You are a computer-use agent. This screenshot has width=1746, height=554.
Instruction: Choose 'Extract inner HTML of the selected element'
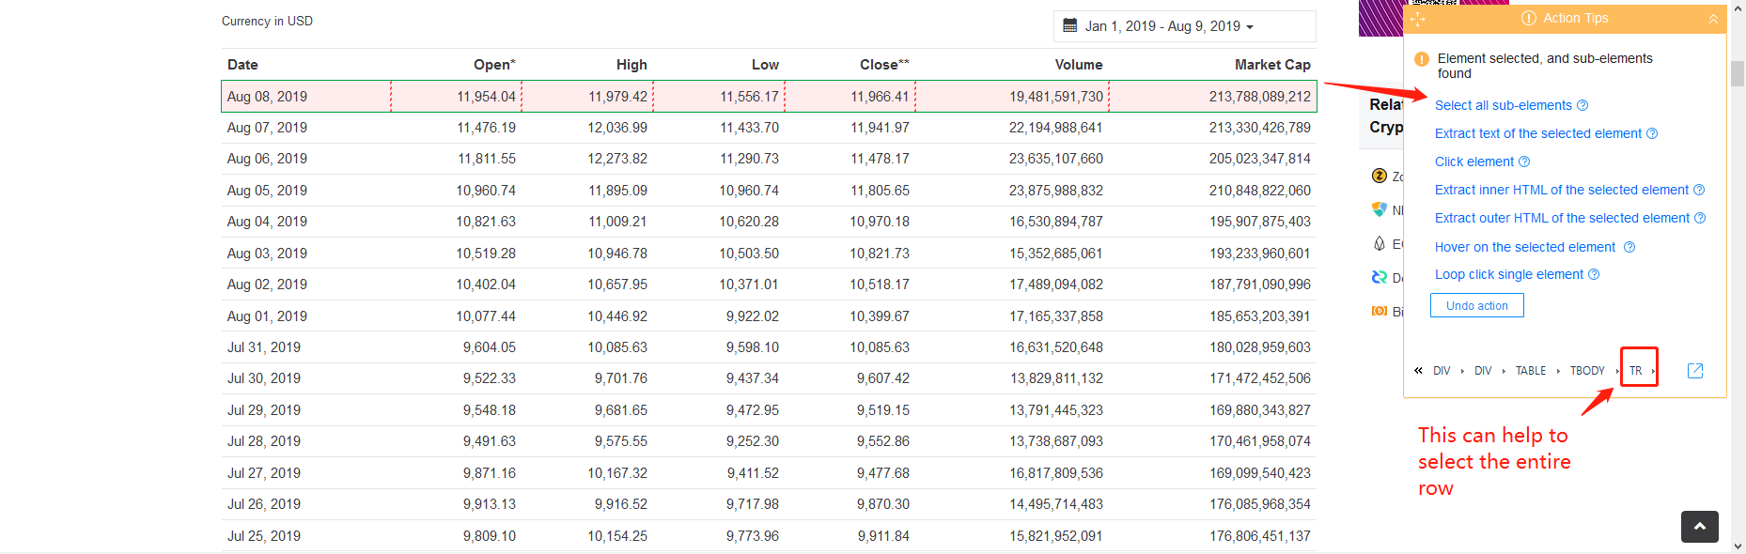[x=1562, y=190]
